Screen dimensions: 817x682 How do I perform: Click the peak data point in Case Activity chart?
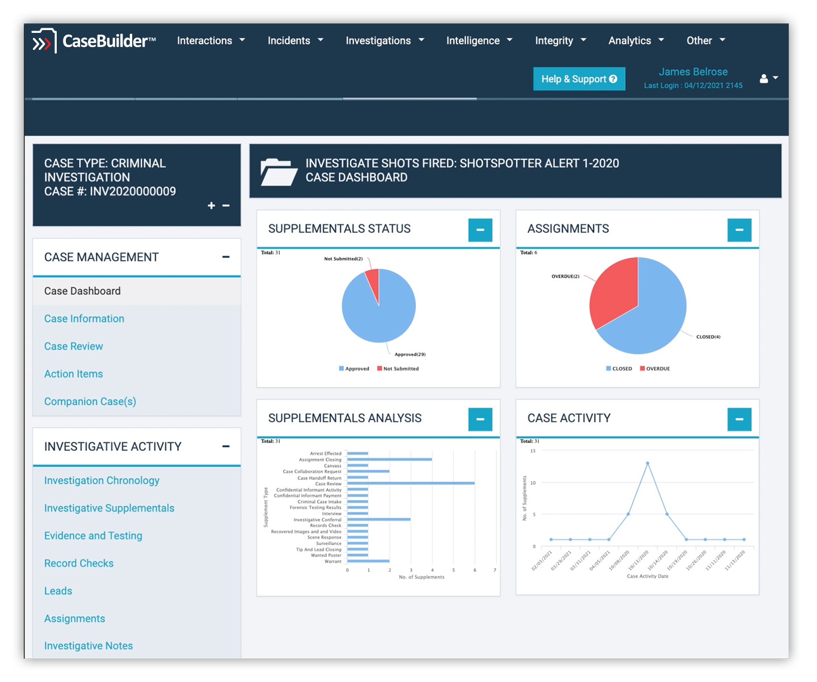[647, 464]
